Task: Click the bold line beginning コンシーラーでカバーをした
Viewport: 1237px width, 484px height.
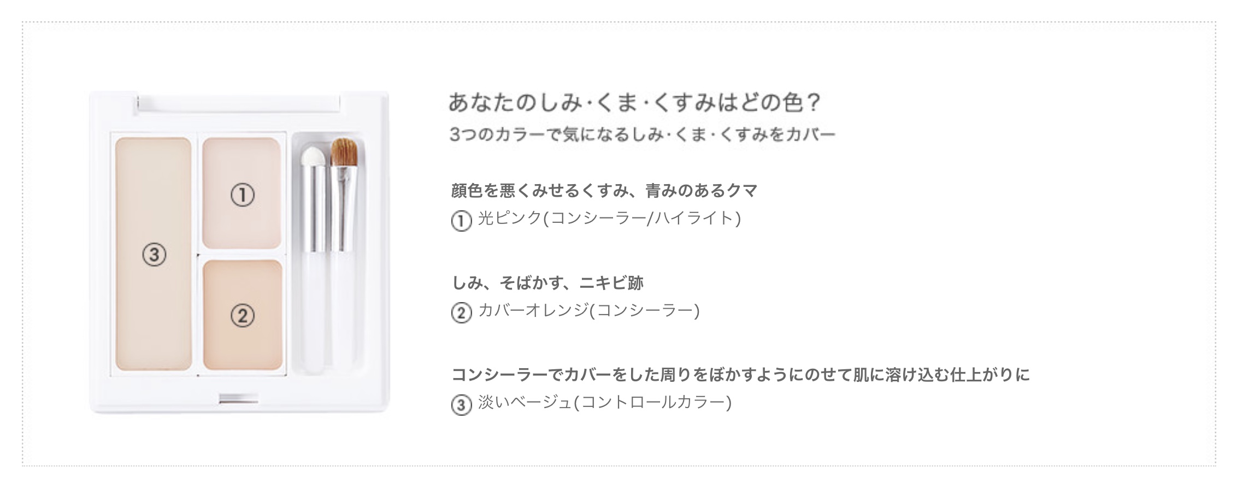Action: pyautogui.click(x=740, y=375)
